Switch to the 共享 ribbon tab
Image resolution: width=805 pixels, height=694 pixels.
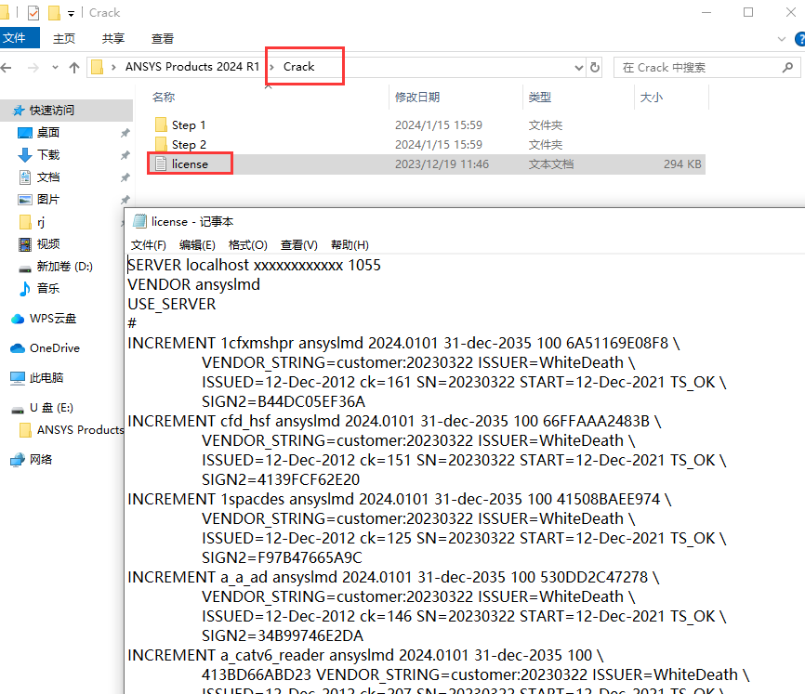(x=113, y=38)
